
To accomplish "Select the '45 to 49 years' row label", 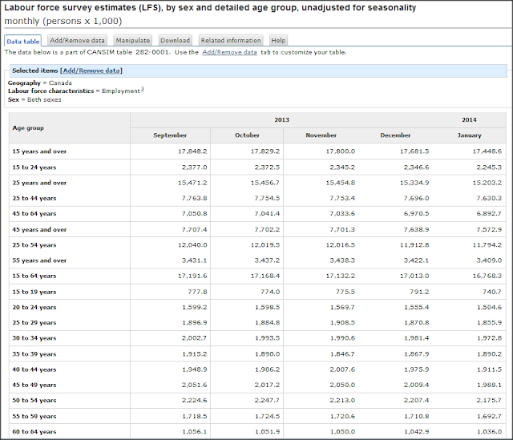I will 34,385.
